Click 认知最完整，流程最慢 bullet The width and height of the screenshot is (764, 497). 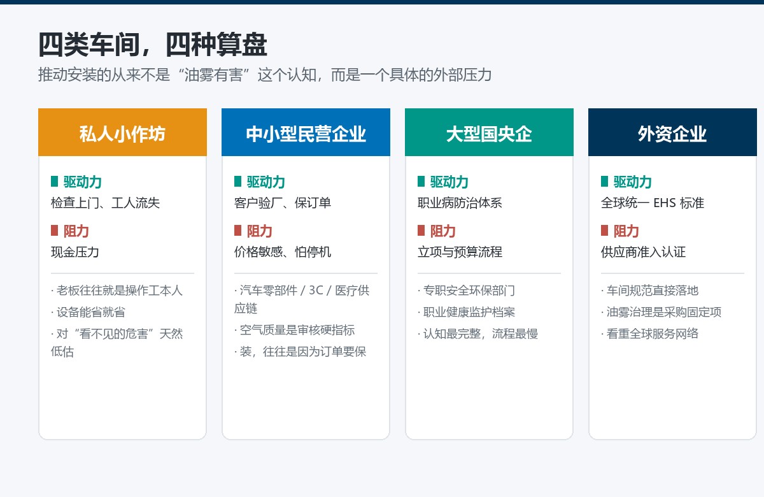tap(478, 334)
